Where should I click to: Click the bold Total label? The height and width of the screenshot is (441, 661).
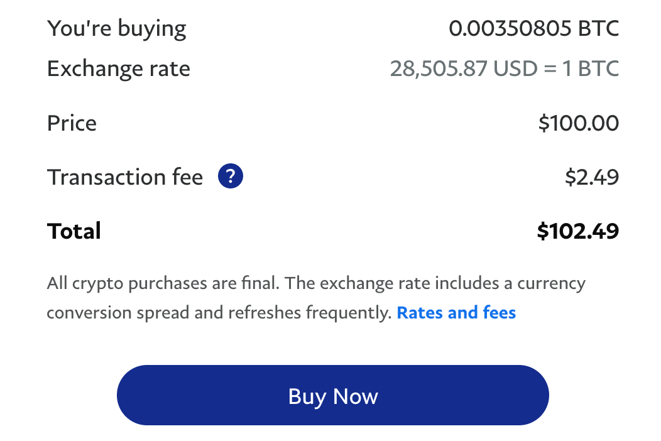[x=74, y=231]
